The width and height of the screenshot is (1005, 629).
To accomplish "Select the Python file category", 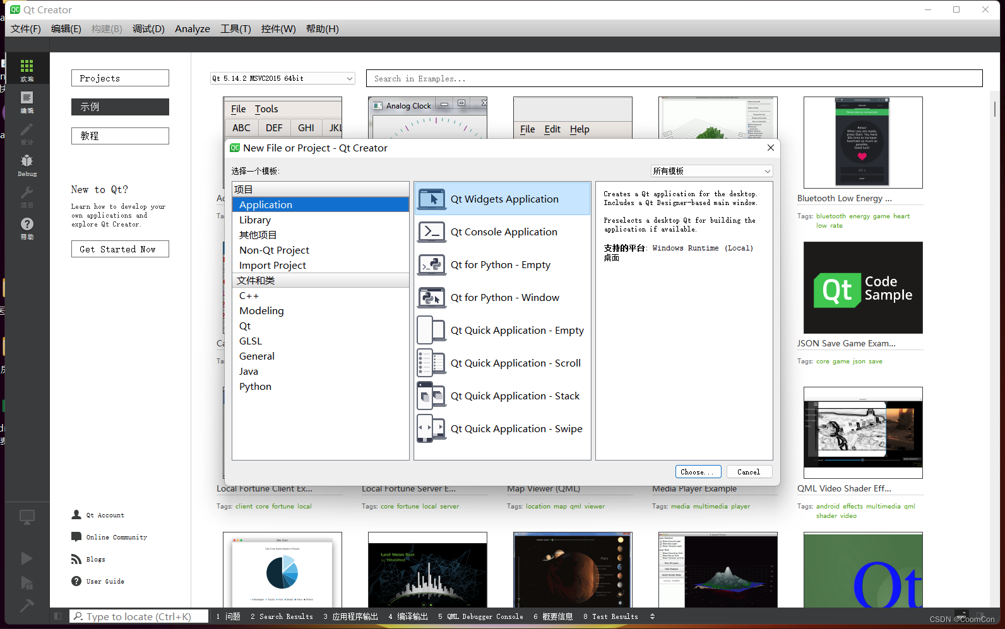I will click(x=321, y=386).
